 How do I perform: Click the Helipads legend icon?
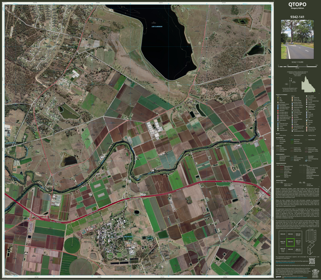pyautogui.click(x=307, y=103)
